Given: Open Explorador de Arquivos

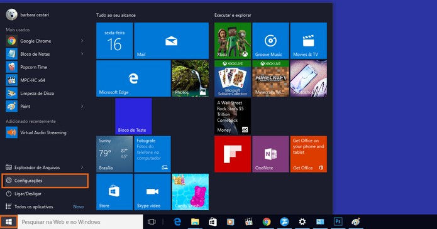Looking at the screenshot, I should click(45, 168).
